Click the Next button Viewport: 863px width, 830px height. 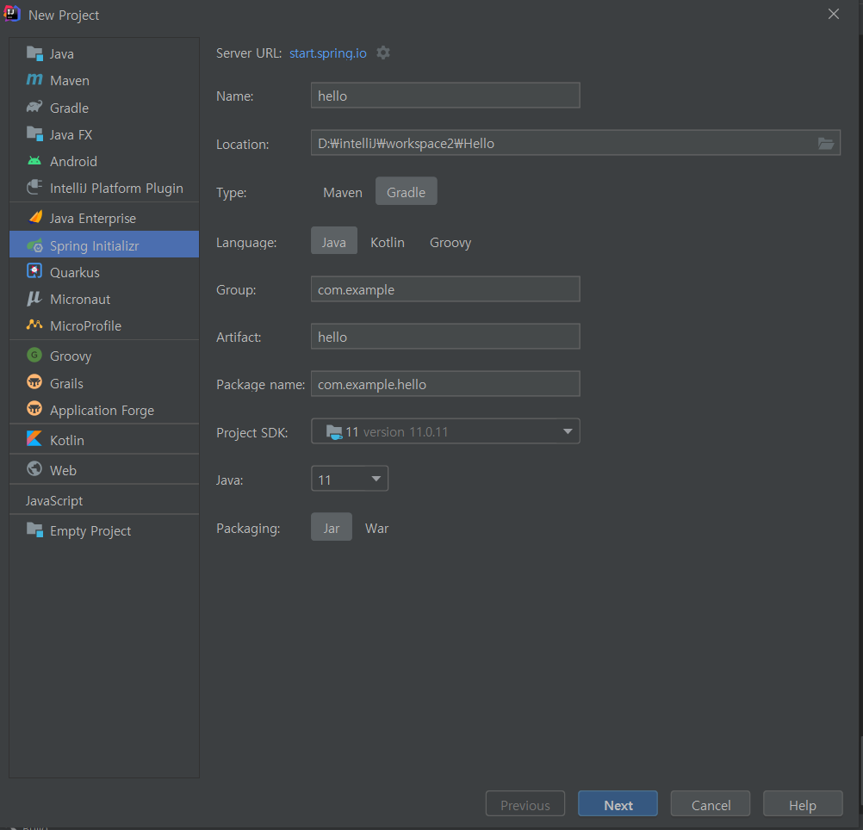(x=618, y=803)
